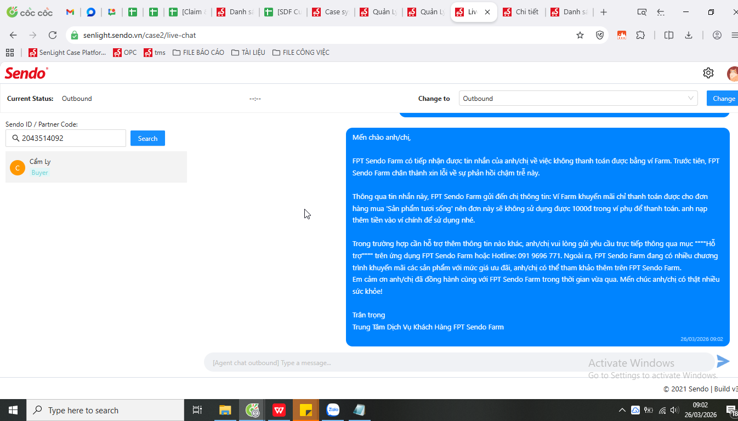Click the address bar URL
738x421 pixels.
point(139,35)
